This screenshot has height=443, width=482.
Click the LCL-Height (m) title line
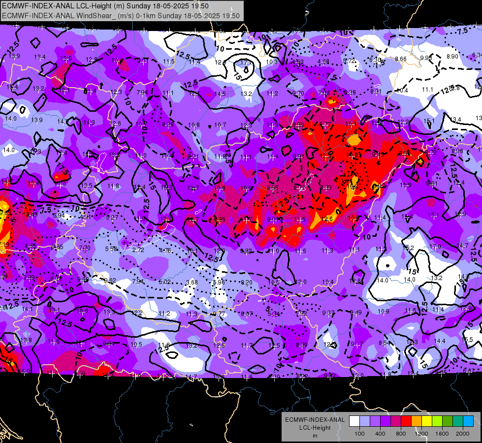click(x=105, y=6)
